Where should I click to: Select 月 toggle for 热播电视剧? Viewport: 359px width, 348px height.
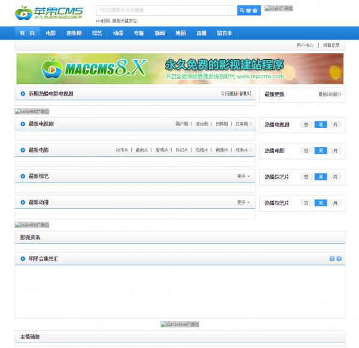[x=335, y=125]
